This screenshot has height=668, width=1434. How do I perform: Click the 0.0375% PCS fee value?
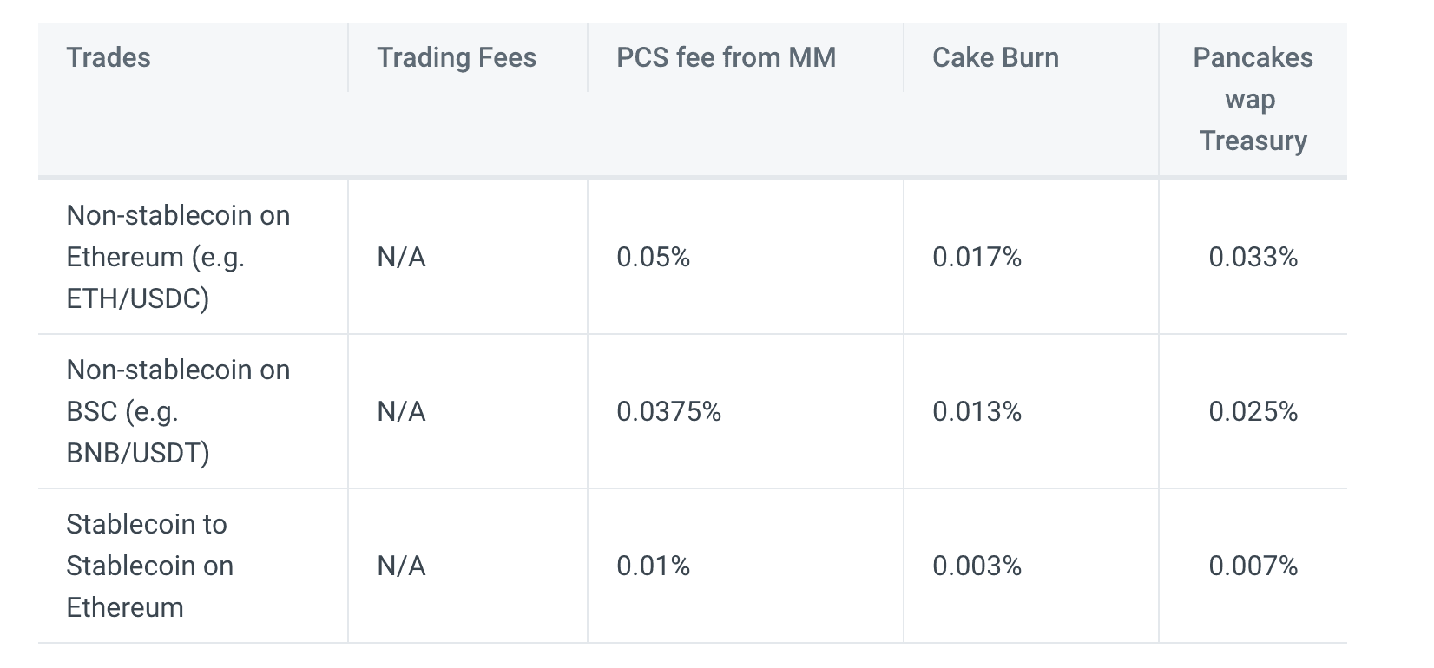(668, 412)
